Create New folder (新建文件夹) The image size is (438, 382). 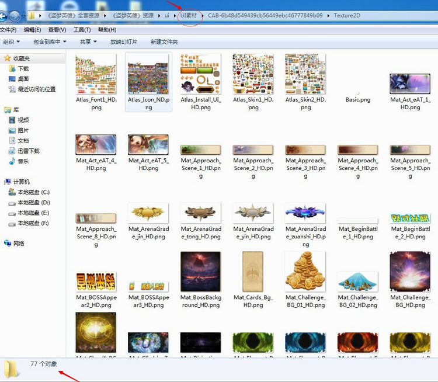pyautogui.click(x=164, y=41)
